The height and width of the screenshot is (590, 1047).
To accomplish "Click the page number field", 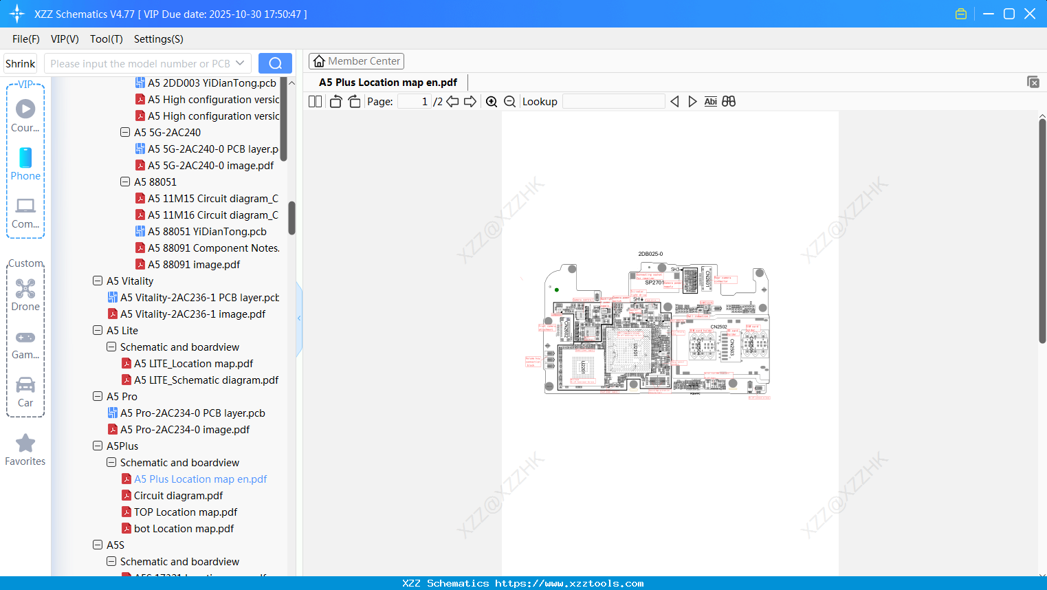I will coord(414,102).
